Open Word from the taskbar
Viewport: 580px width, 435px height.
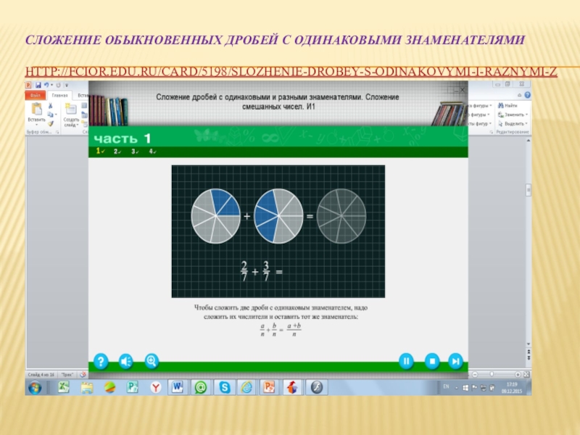178,387
